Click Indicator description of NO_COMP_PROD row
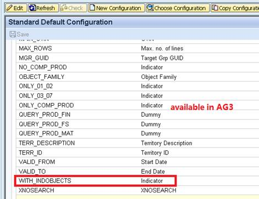 pyautogui.click(x=152, y=67)
